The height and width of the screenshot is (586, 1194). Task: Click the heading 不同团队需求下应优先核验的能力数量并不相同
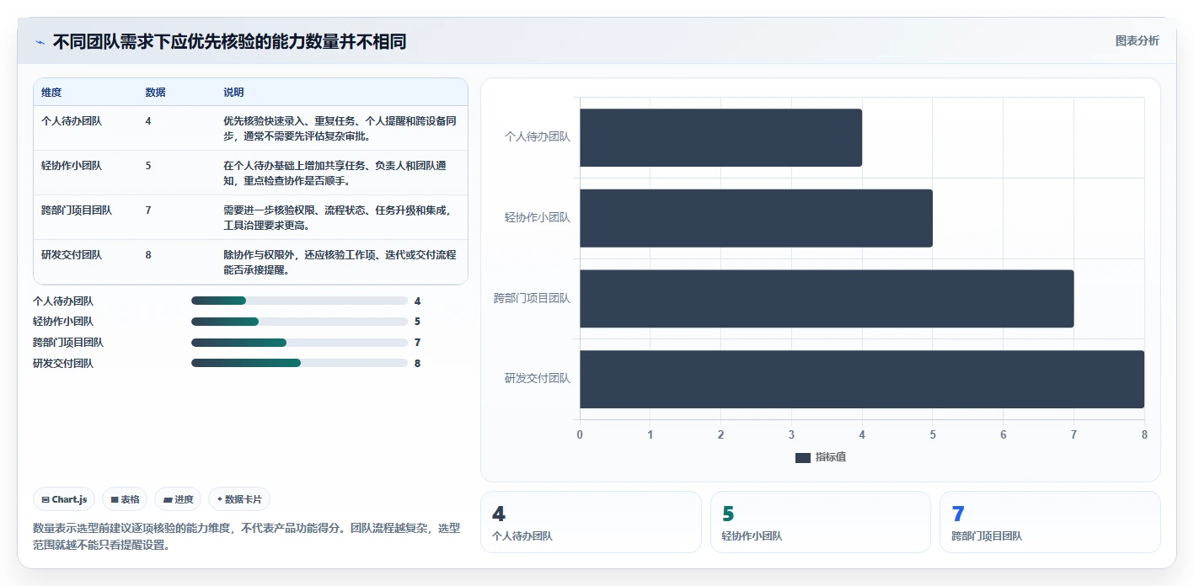pyautogui.click(x=230, y=42)
